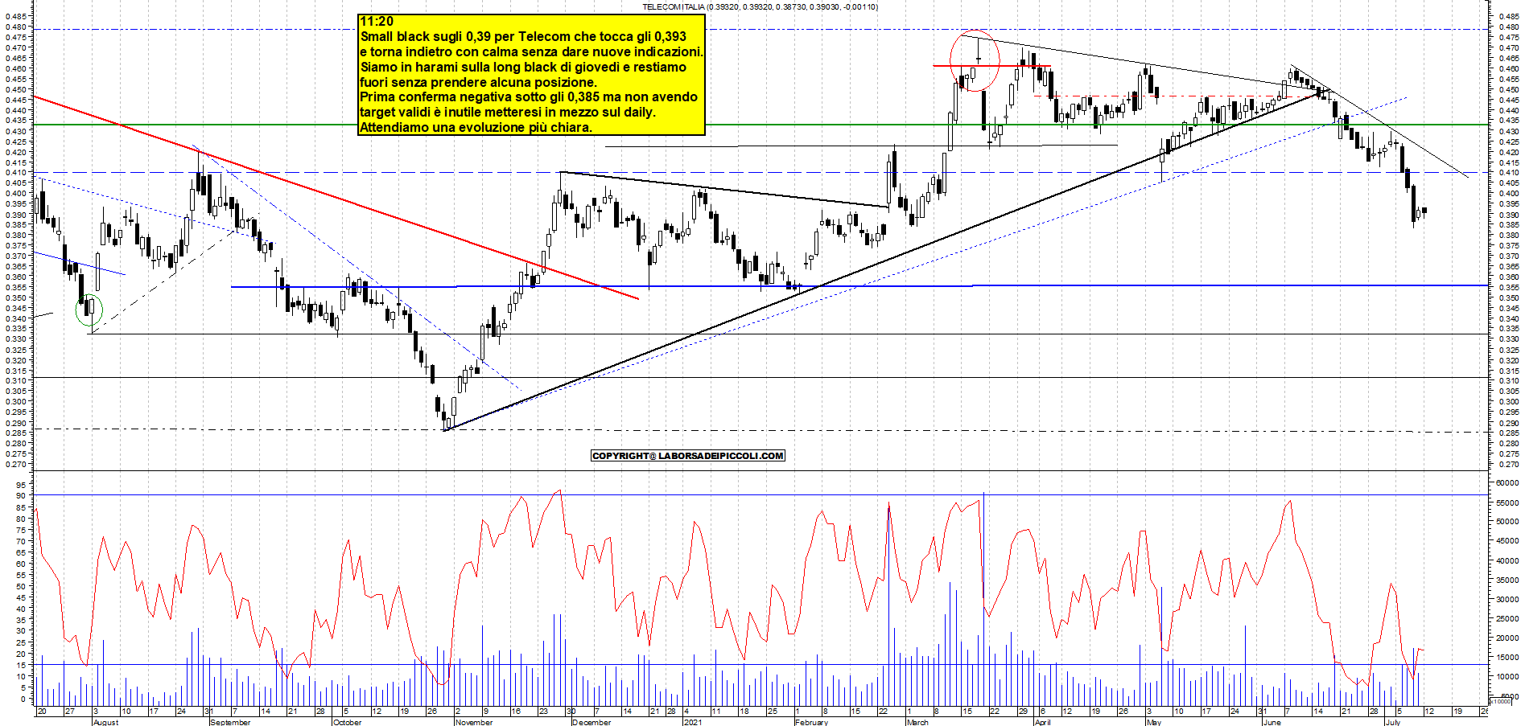
Task: Click the May month label
Action: click(1153, 722)
